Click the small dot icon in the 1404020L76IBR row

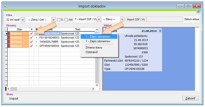pyautogui.click(x=37, y=42)
